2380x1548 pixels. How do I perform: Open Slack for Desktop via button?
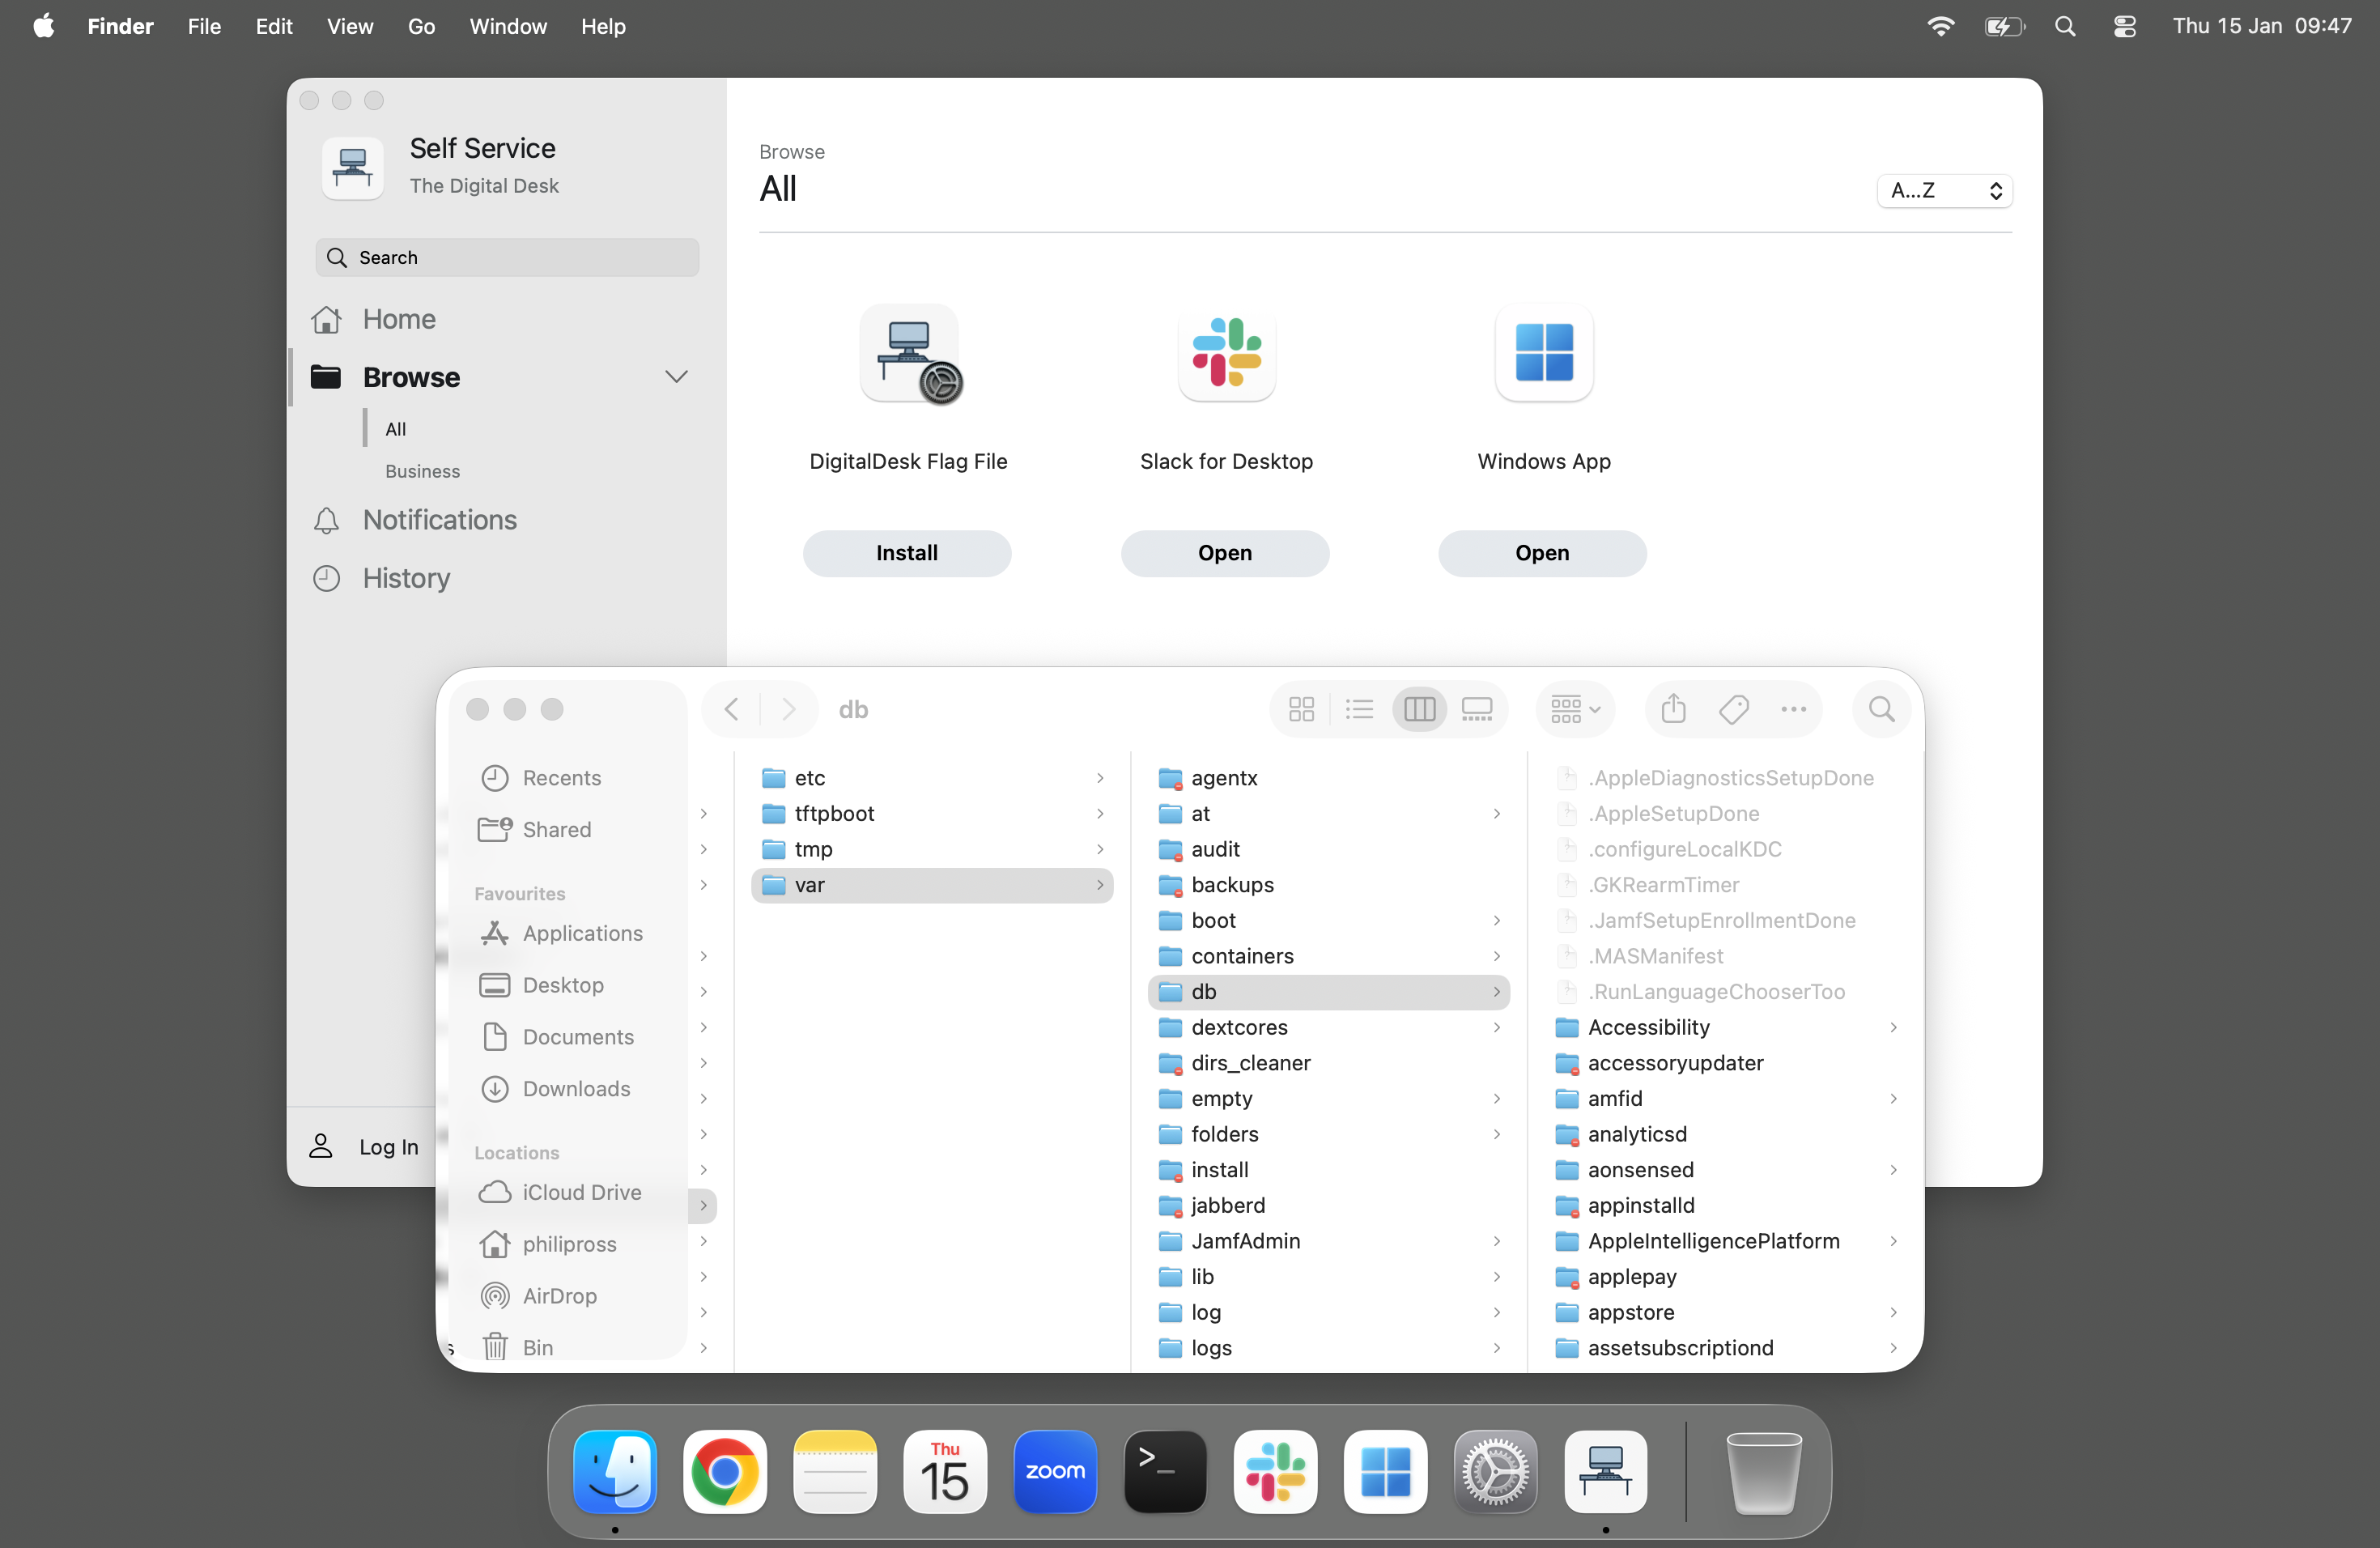(1224, 553)
